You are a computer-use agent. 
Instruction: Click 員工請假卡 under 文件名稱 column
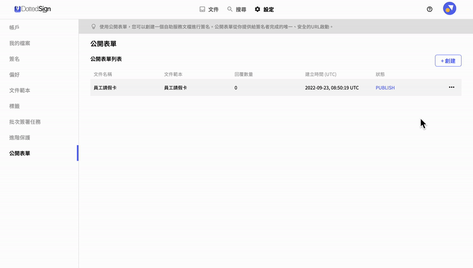[x=105, y=87]
